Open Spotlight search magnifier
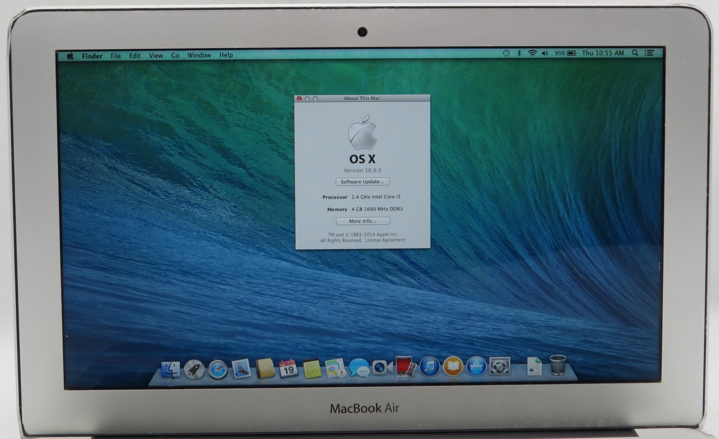 coord(635,53)
